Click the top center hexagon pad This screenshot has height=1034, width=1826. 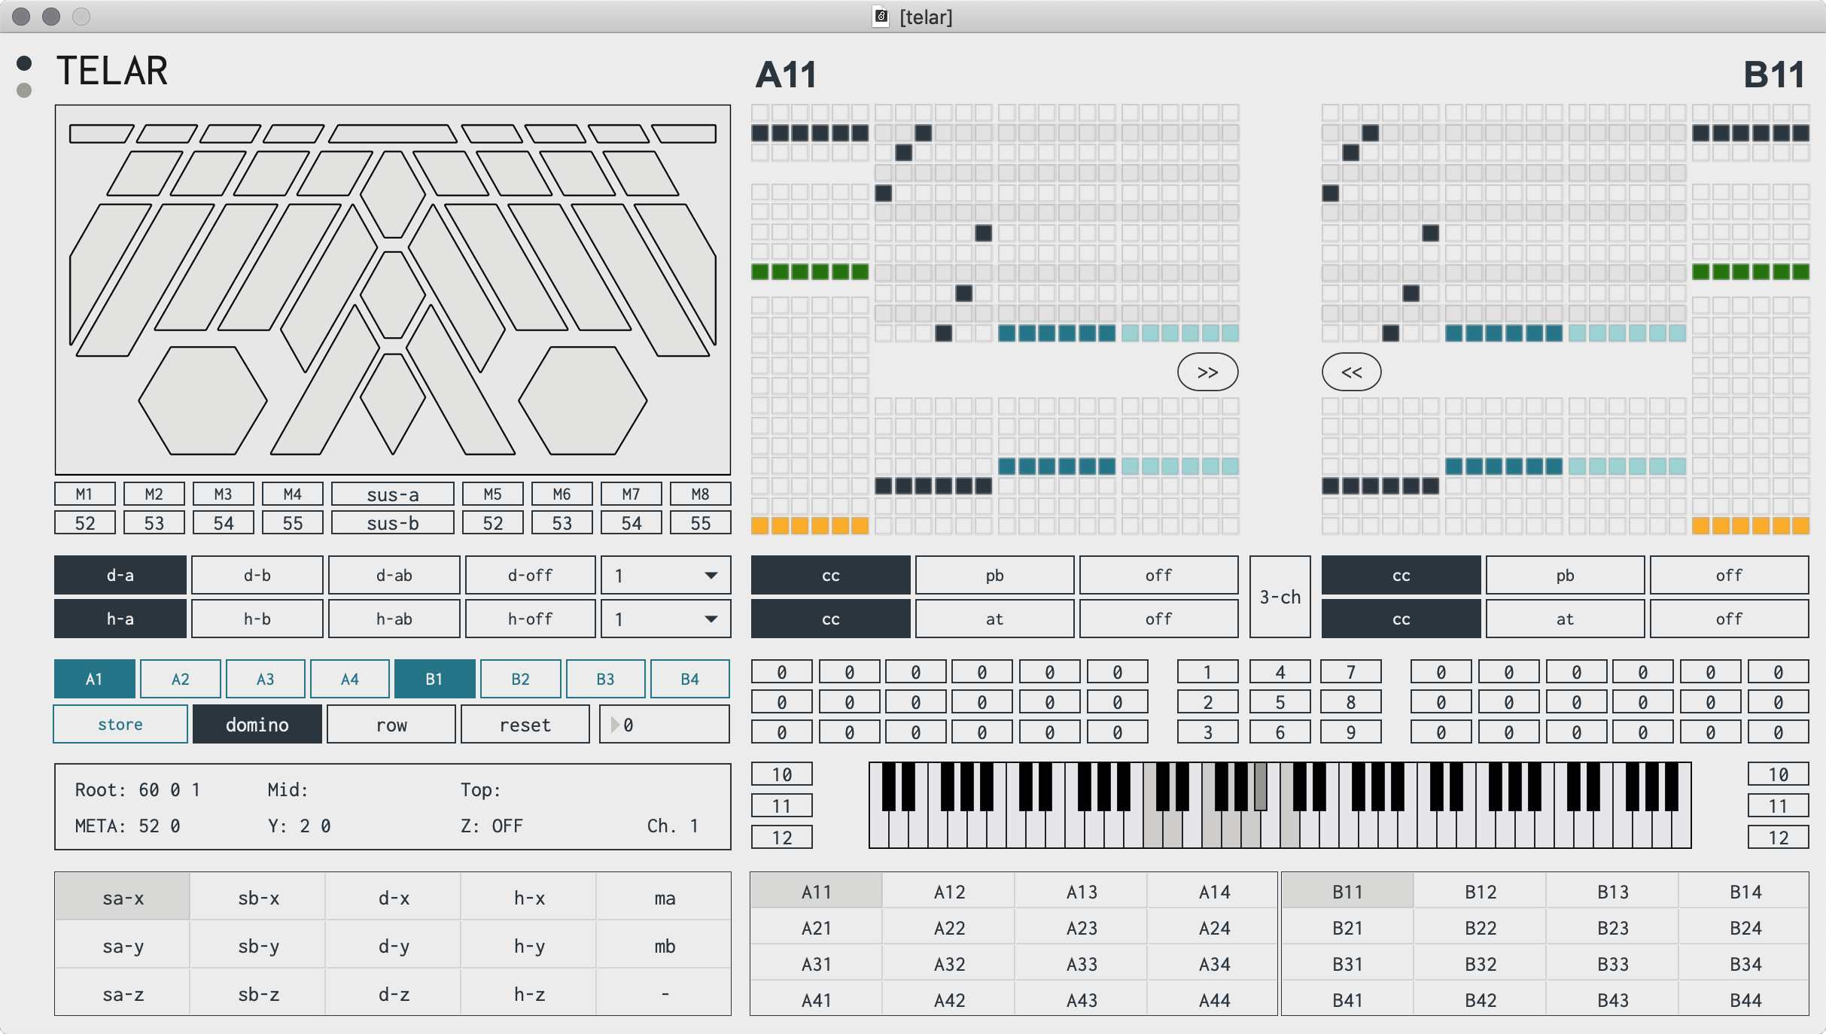[393, 193]
